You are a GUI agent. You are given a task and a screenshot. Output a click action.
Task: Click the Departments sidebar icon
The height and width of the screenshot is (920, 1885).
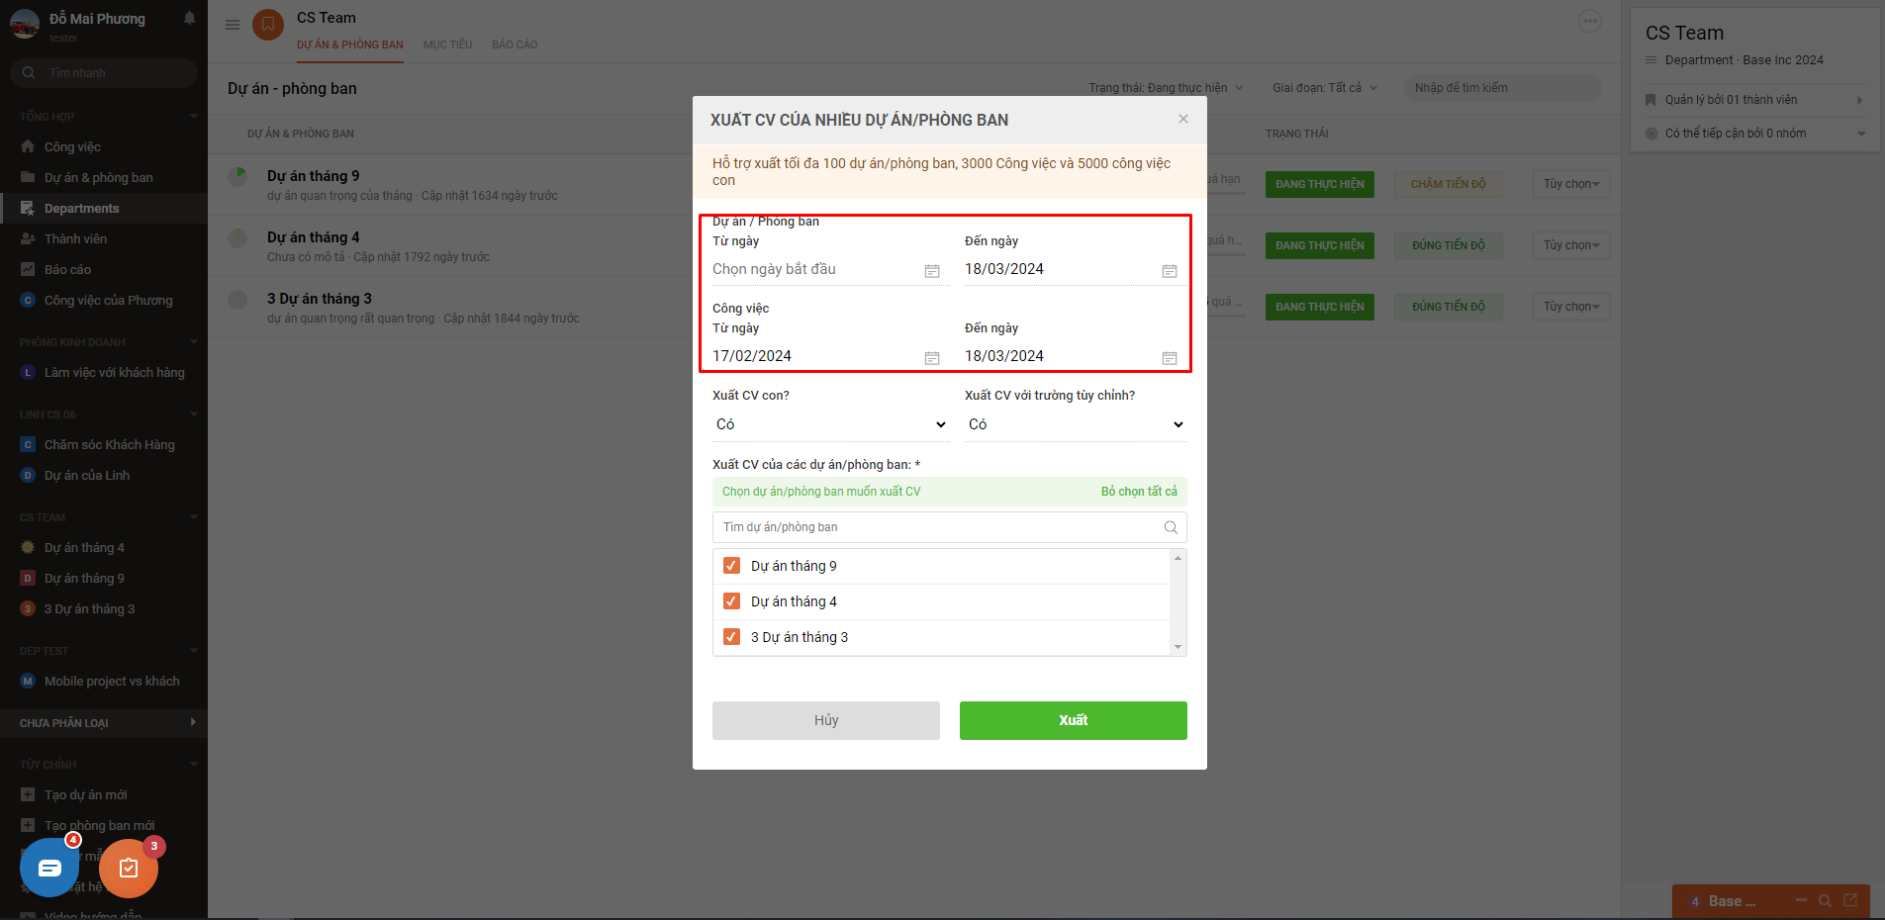click(x=28, y=208)
